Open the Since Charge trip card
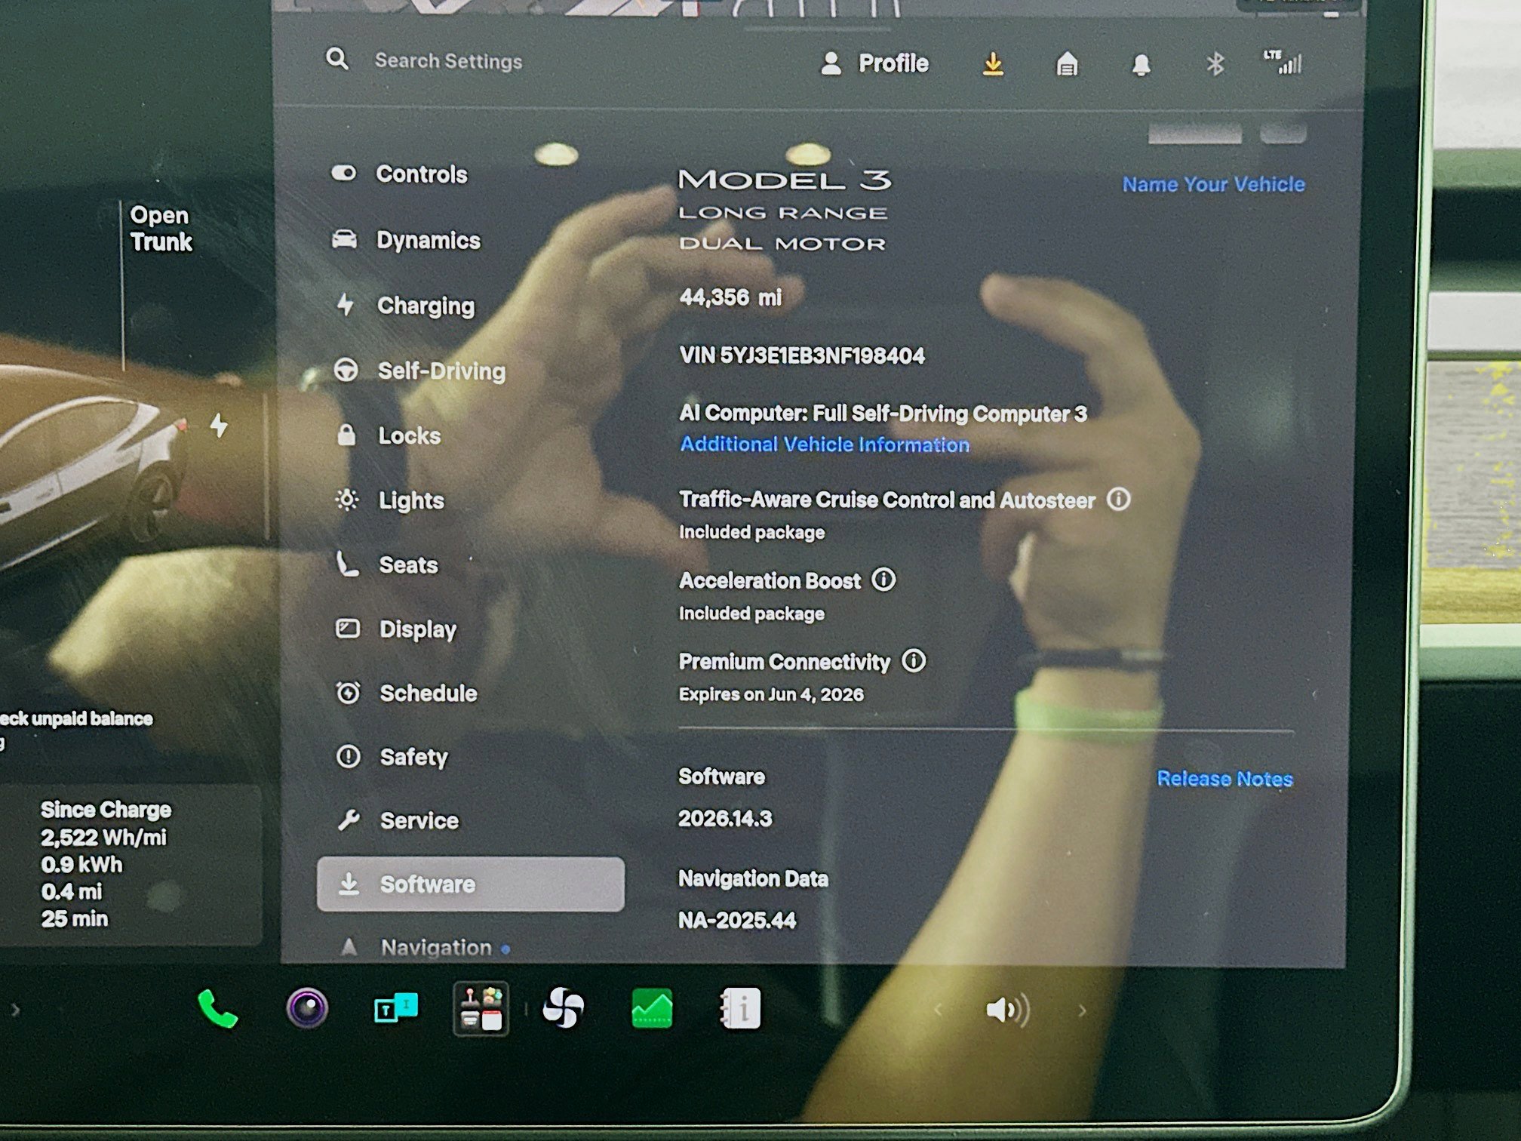The height and width of the screenshot is (1141, 1521). click(x=131, y=865)
